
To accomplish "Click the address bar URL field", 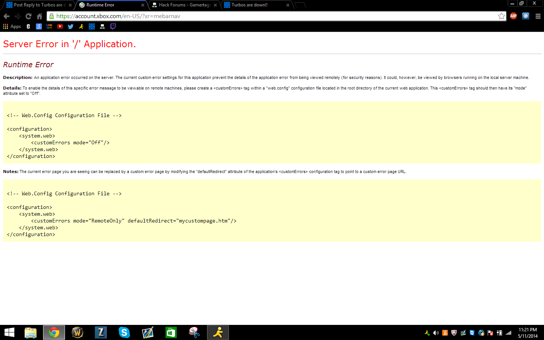I will point(276,16).
